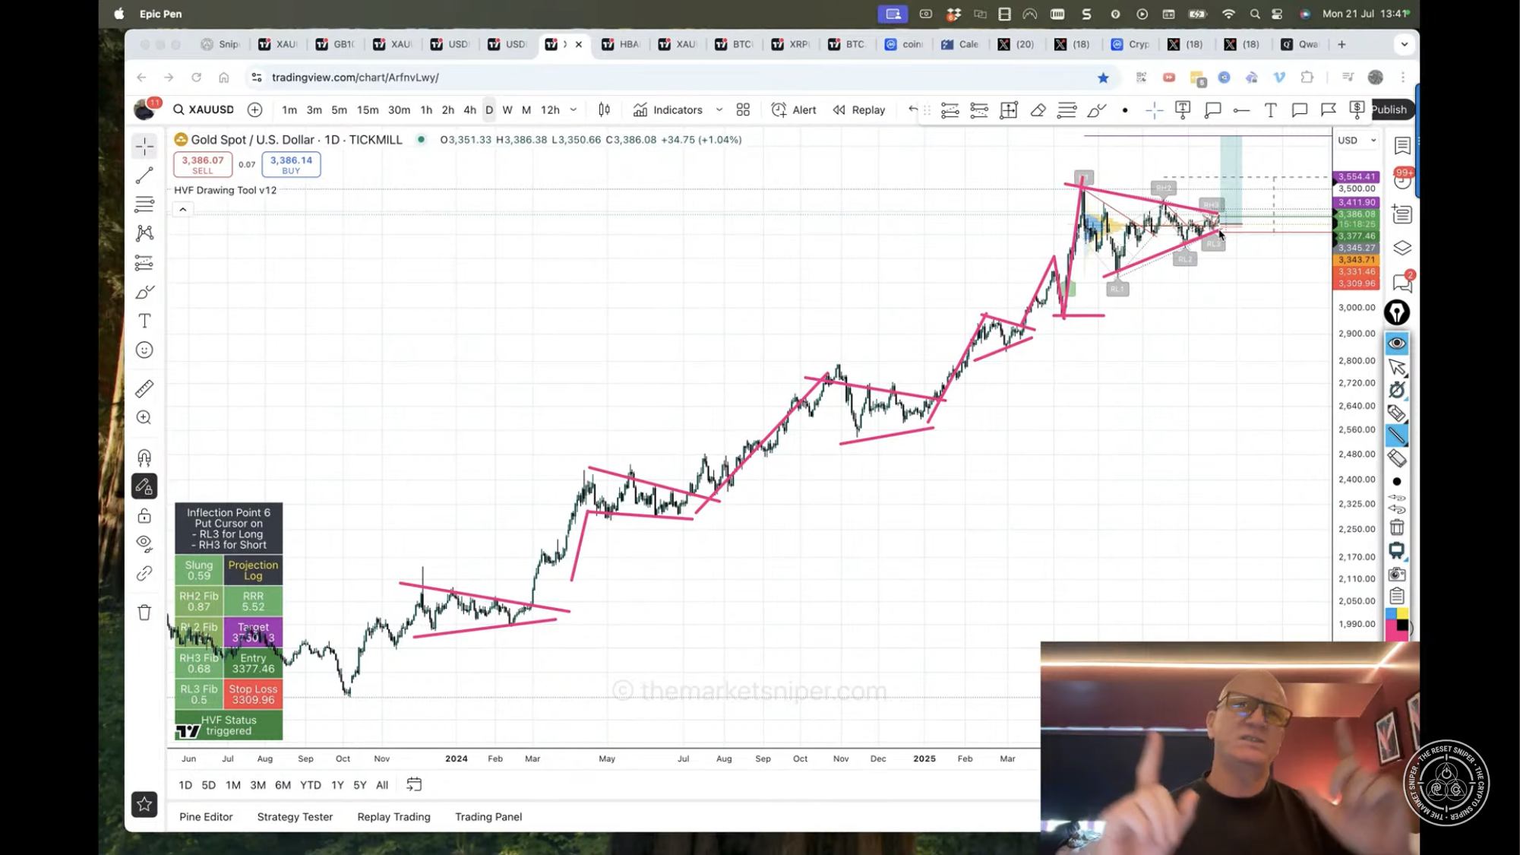Image resolution: width=1520 pixels, height=855 pixels.
Task: Click the Publish button
Action: tap(1389, 109)
